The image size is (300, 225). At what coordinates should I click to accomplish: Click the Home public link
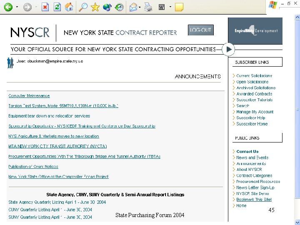click(241, 206)
